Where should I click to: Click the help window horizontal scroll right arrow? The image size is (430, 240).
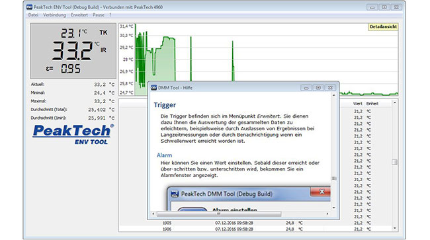(x=327, y=214)
